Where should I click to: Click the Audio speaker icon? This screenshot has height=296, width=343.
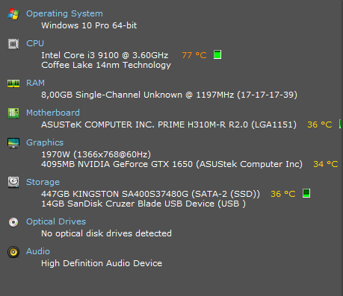click(13, 252)
